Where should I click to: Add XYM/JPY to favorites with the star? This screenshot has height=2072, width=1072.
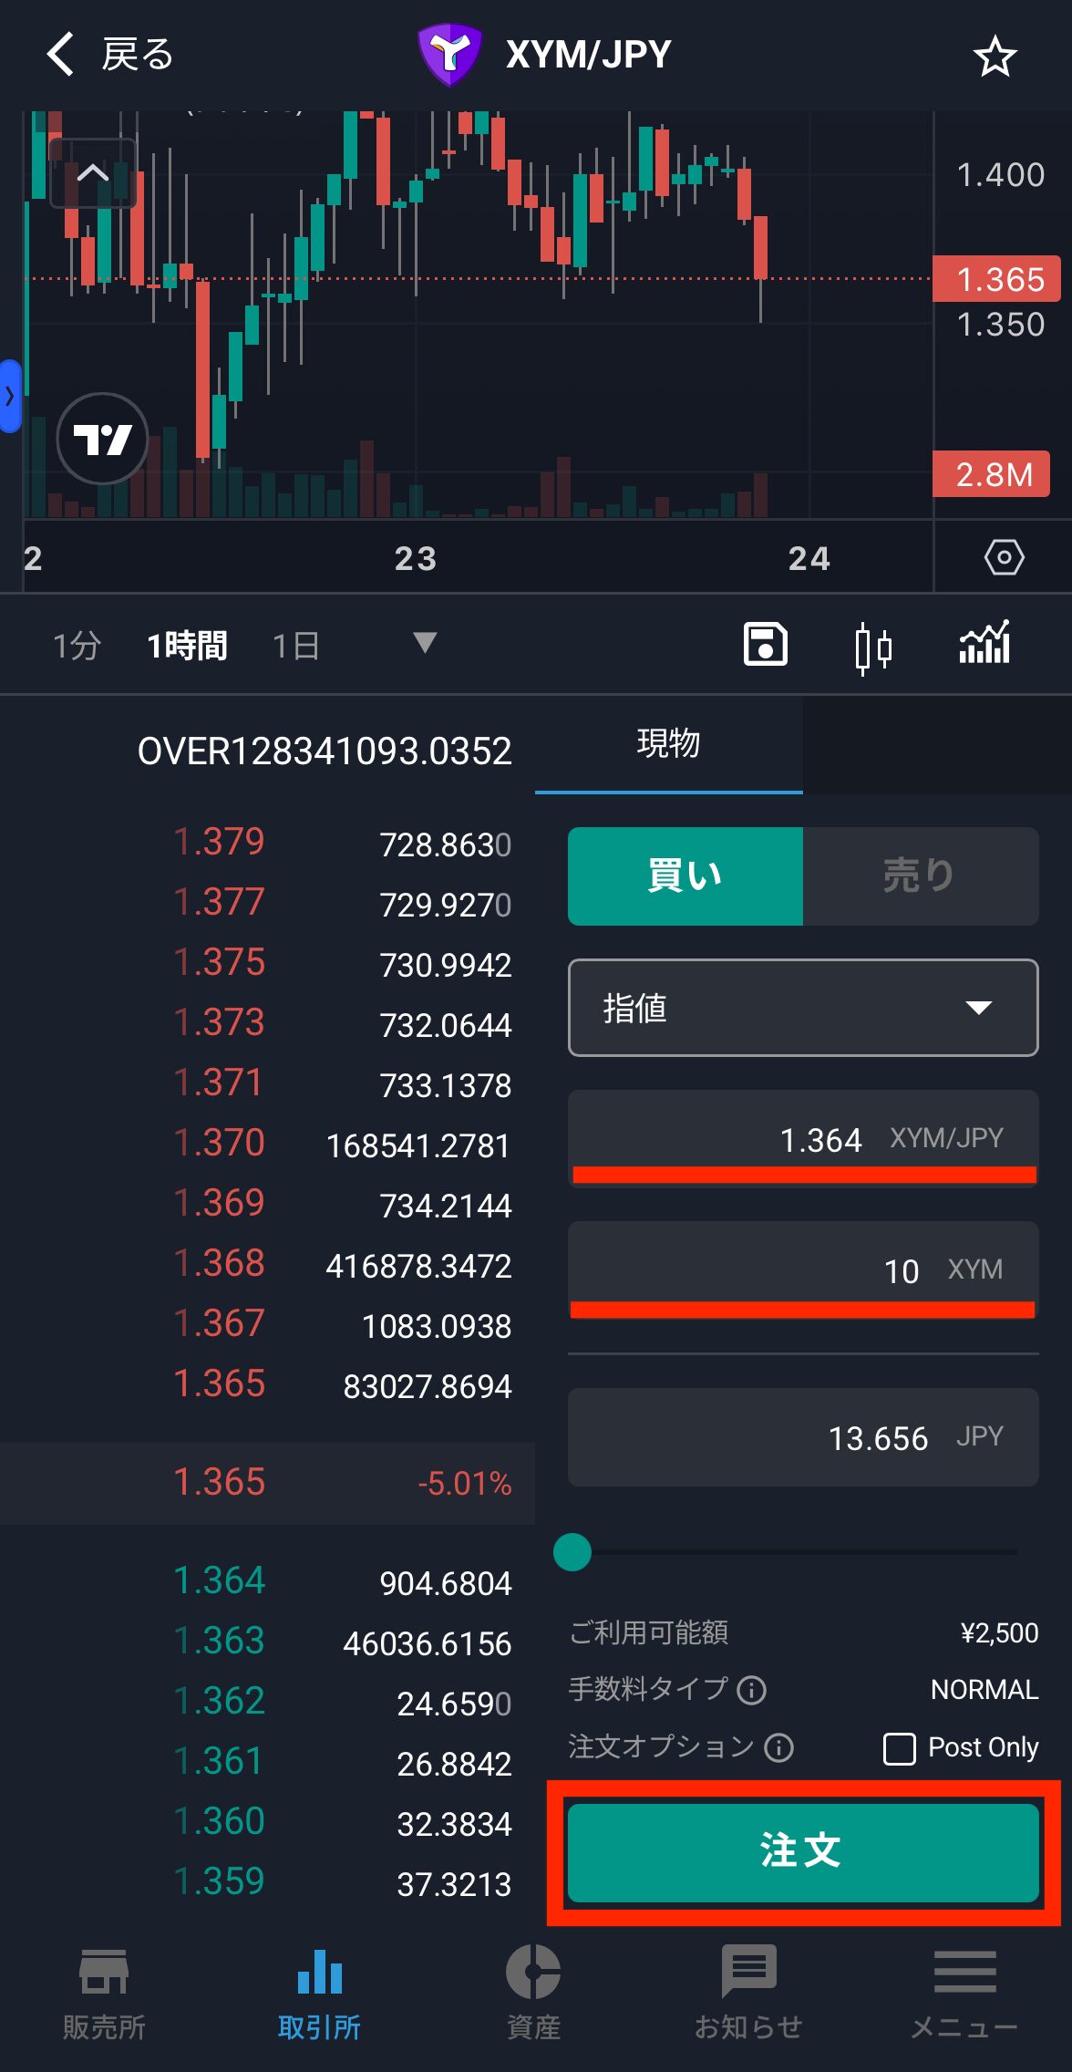tap(995, 57)
